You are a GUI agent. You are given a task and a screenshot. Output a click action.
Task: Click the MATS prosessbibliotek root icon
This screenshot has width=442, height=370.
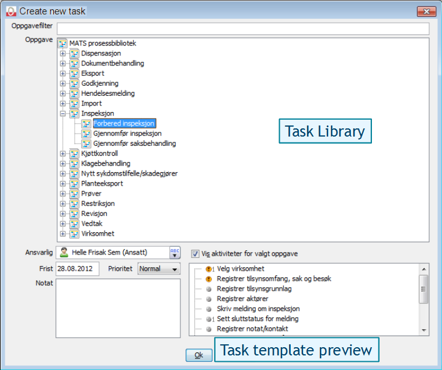point(63,43)
